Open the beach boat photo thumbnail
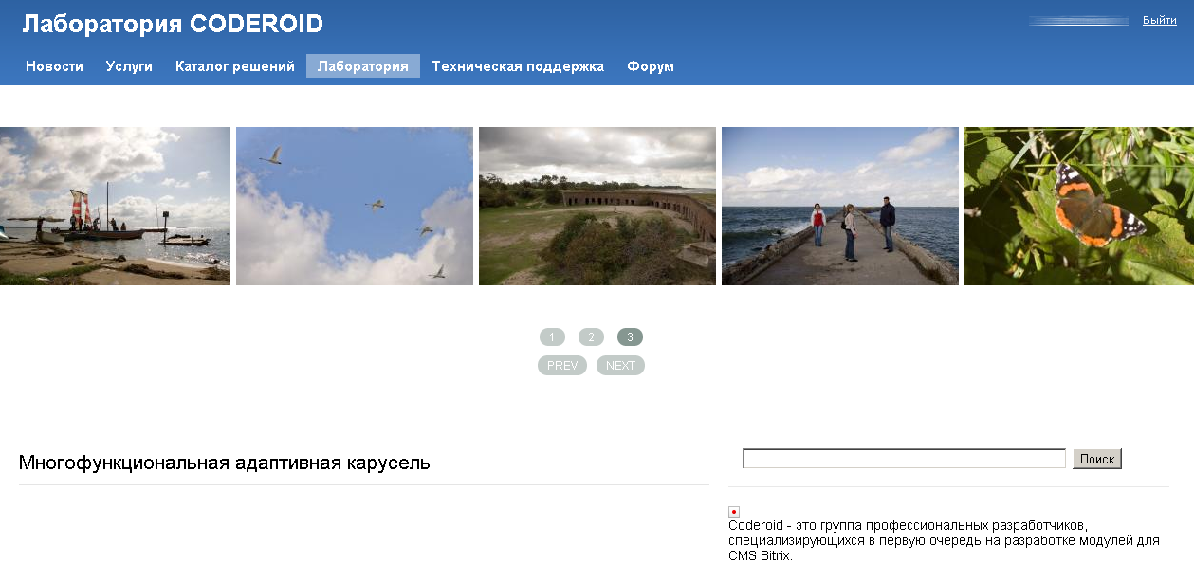 (x=115, y=206)
